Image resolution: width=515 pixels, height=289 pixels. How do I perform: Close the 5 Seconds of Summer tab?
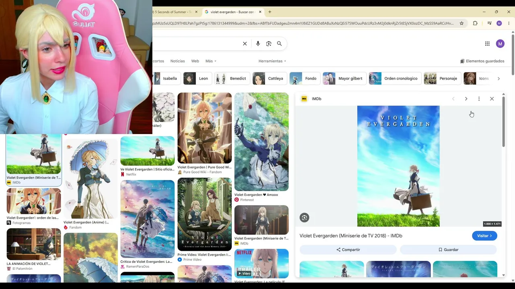(196, 12)
